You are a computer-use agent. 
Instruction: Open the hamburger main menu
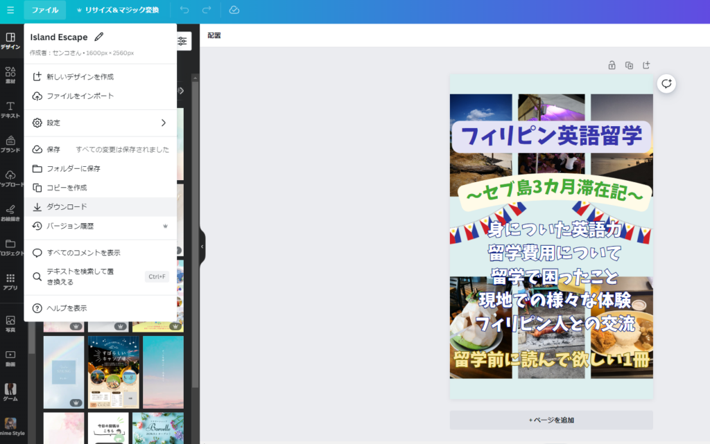pos(10,10)
